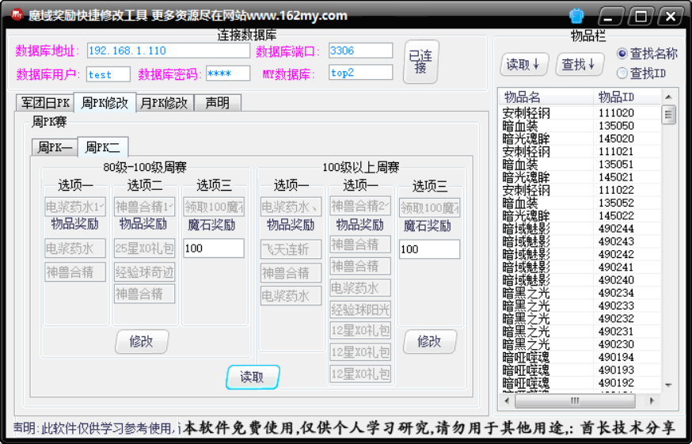Screen dimensions: 692x444
Task: Click the 物品ID column header
Action: point(616,97)
